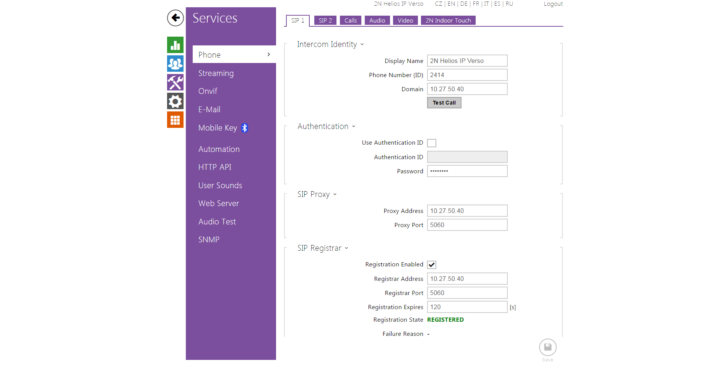Open the green Status chart icon
Viewport: 728px width, 366px height.
[x=175, y=45]
